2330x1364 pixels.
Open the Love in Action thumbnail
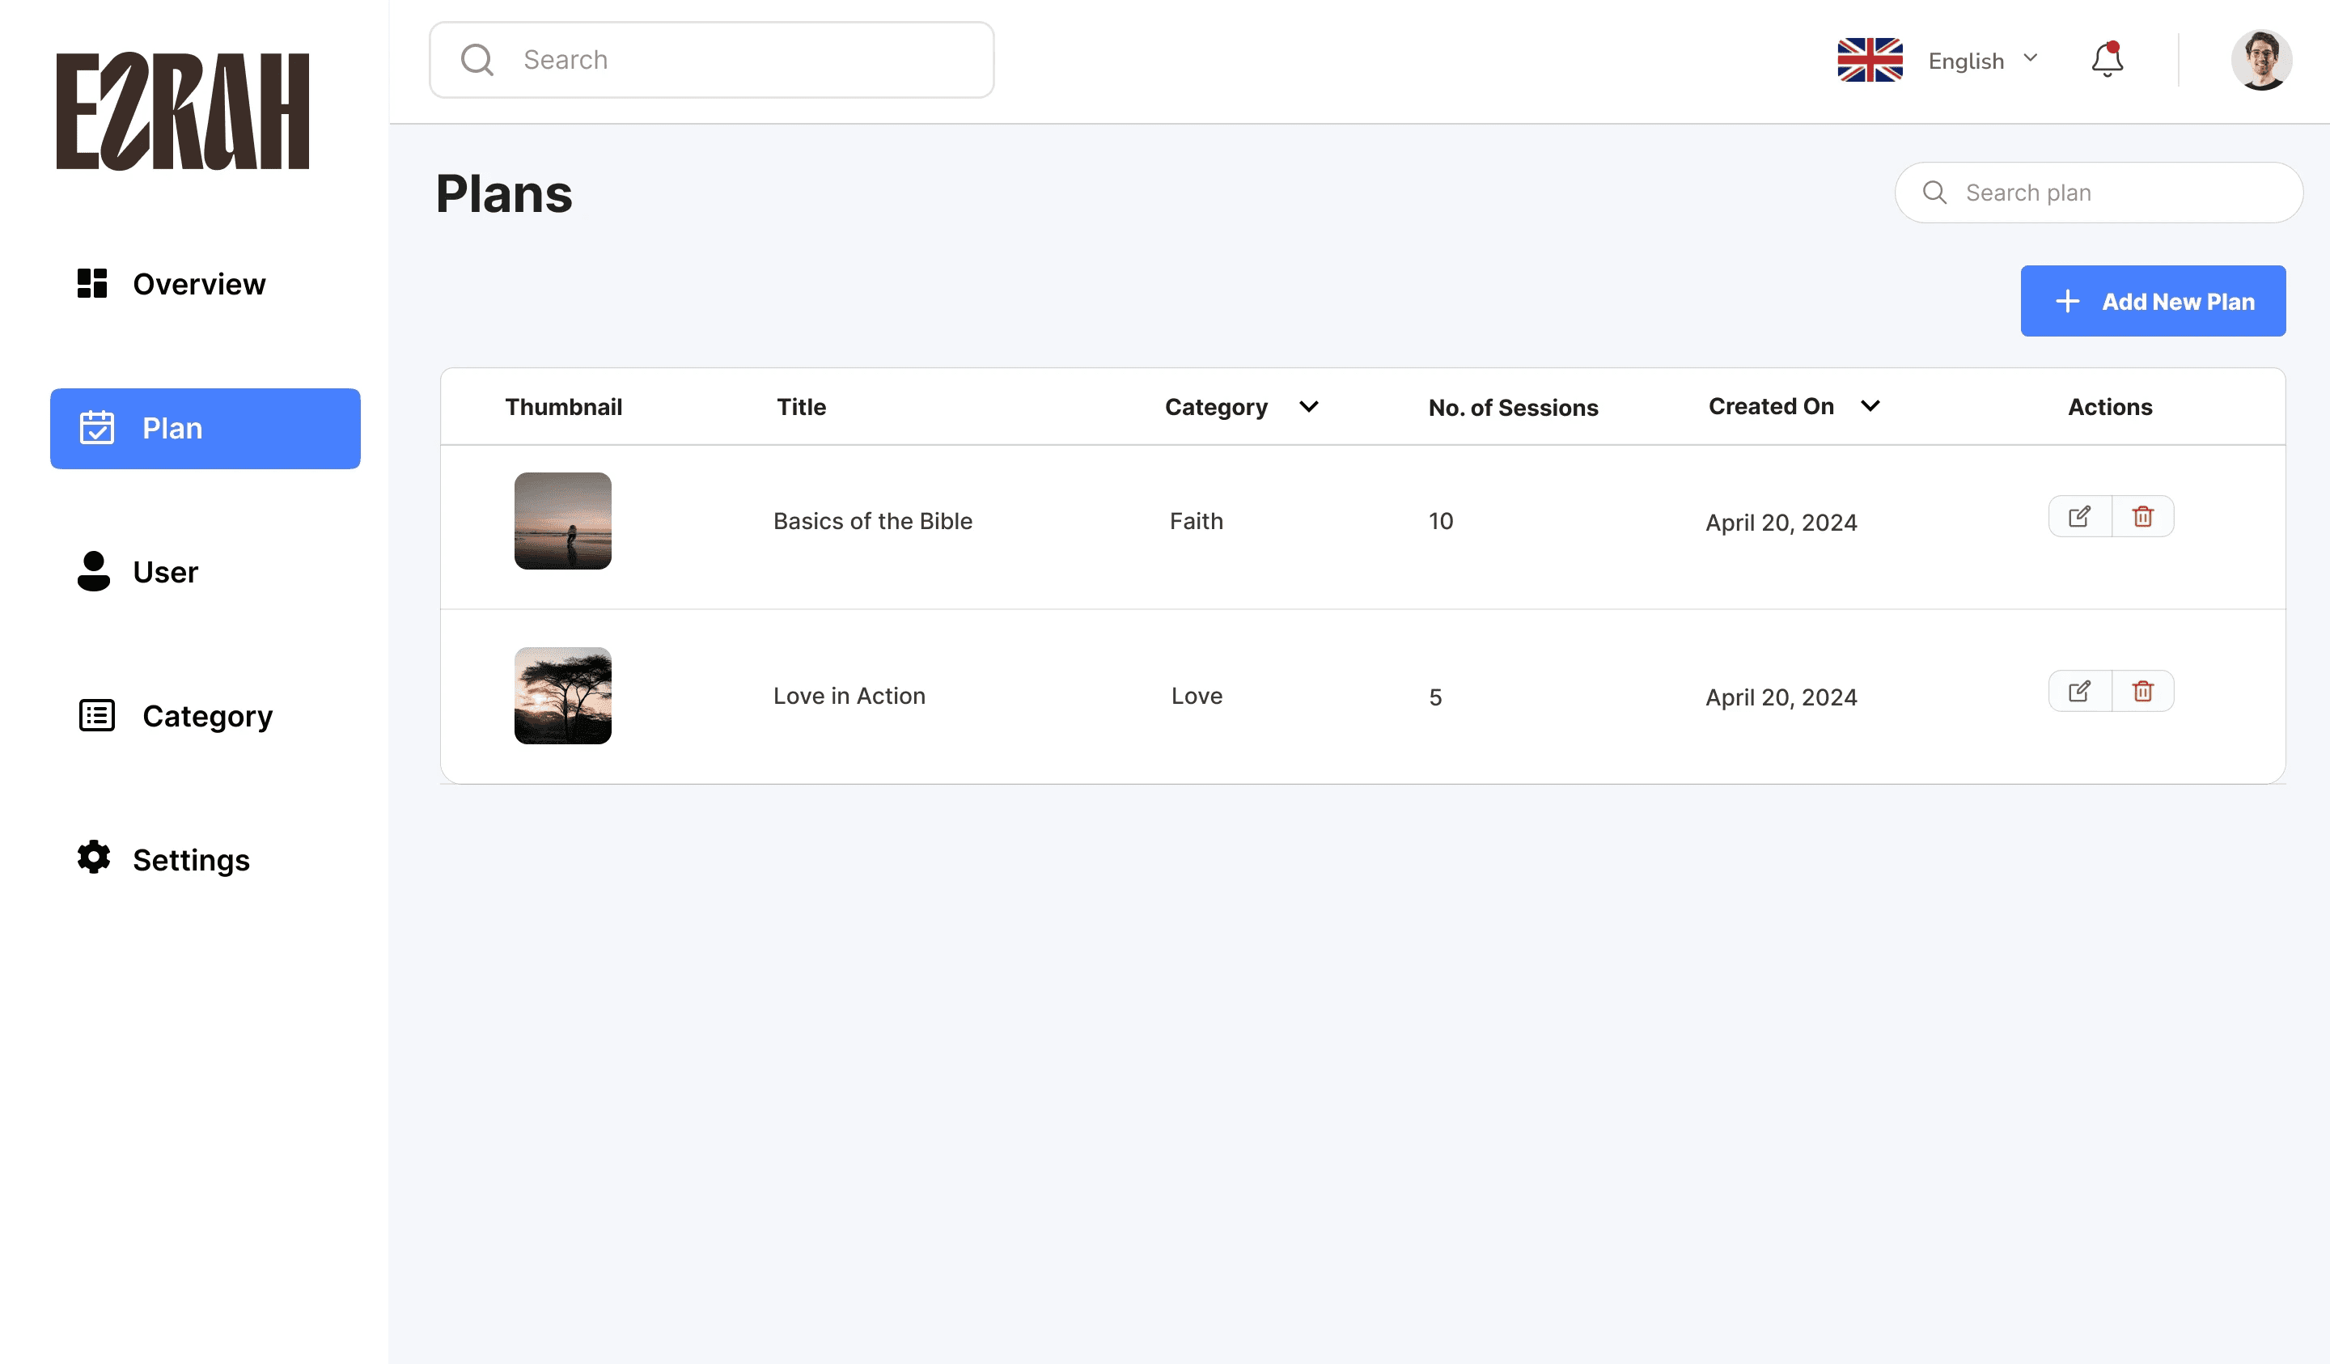click(x=562, y=696)
